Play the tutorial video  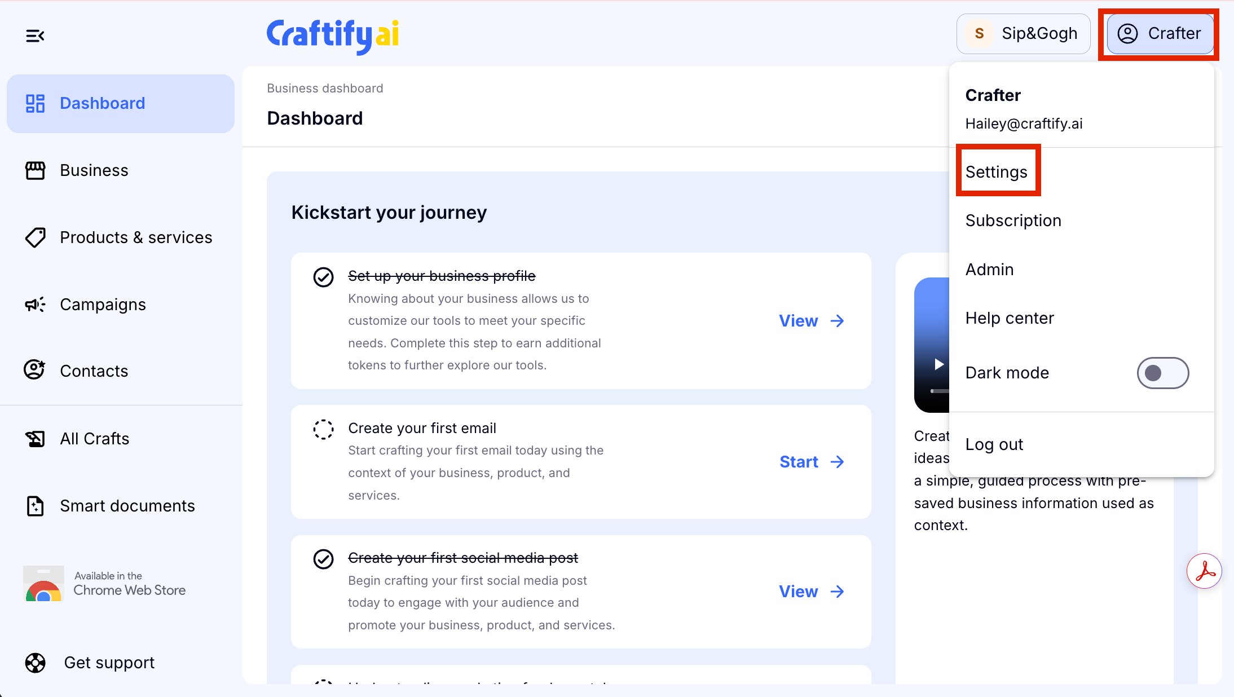[938, 364]
